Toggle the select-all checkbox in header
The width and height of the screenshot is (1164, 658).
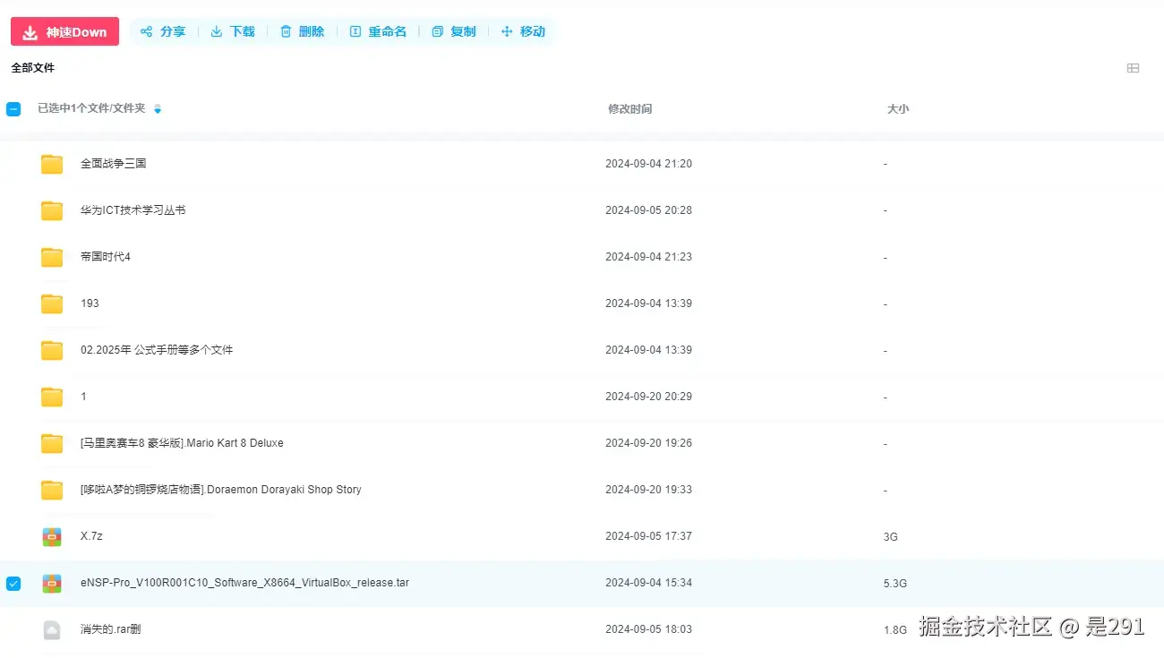pyautogui.click(x=13, y=109)
